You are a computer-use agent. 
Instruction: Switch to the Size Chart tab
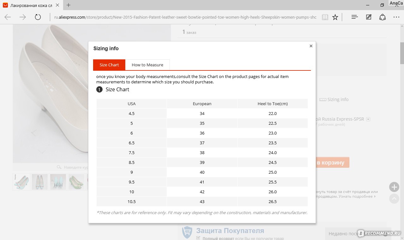coord(109,65)
